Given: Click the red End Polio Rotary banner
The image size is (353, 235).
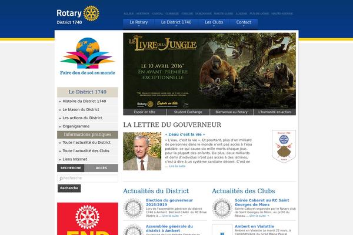Looking at the screenshot, I should point(88,219).
